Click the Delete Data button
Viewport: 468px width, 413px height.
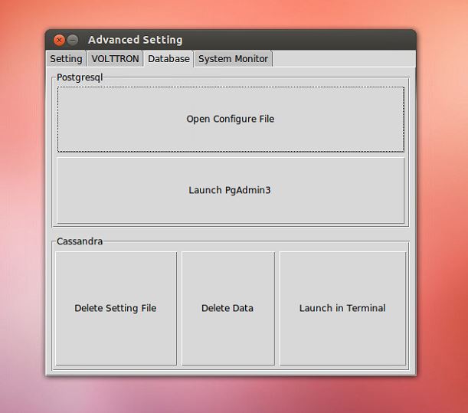click(228, 308)
